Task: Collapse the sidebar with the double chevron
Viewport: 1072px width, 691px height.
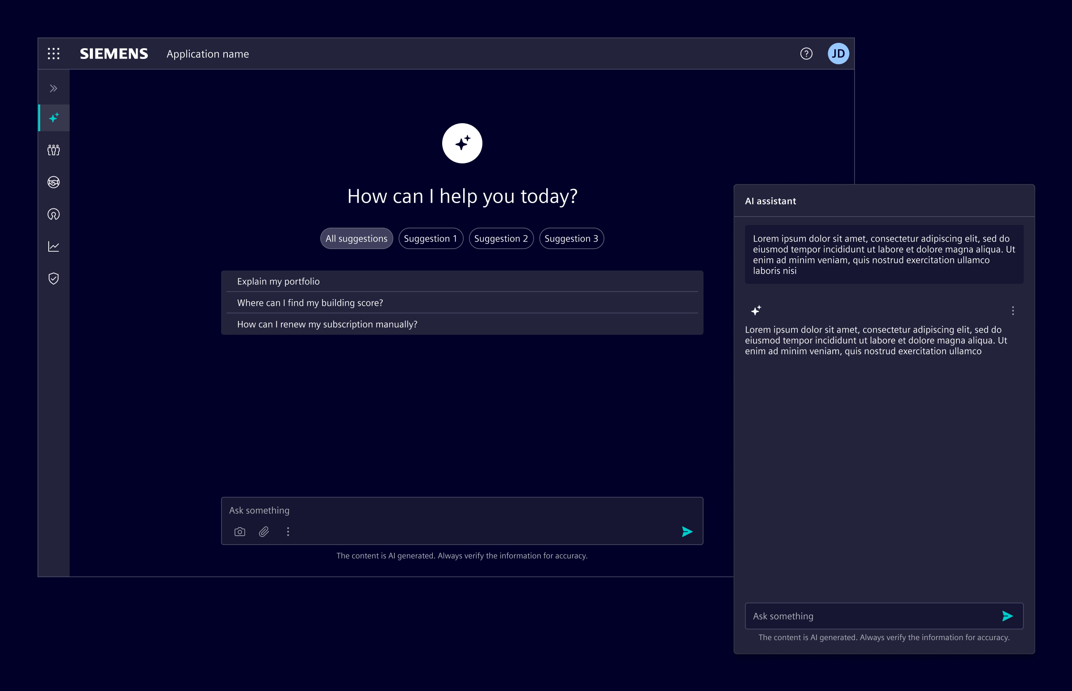Action: (x=54, y=87)
